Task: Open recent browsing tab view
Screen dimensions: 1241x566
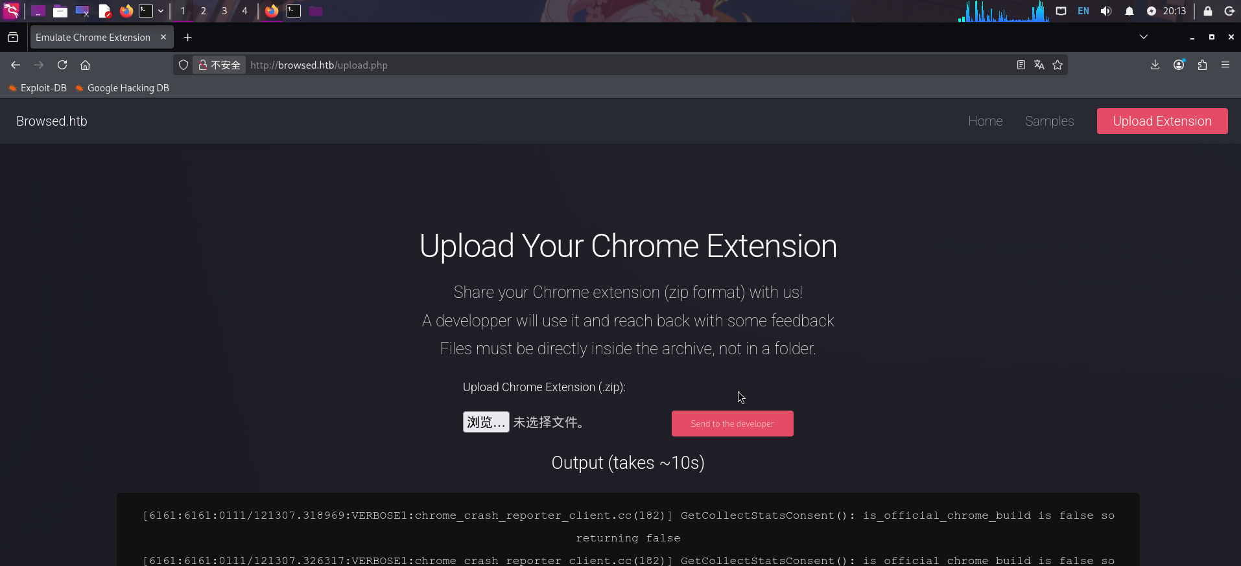Action: point(13,38)
